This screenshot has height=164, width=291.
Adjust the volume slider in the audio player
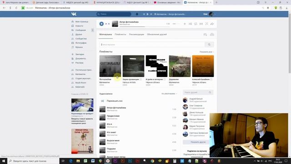(x=176, y=24)
